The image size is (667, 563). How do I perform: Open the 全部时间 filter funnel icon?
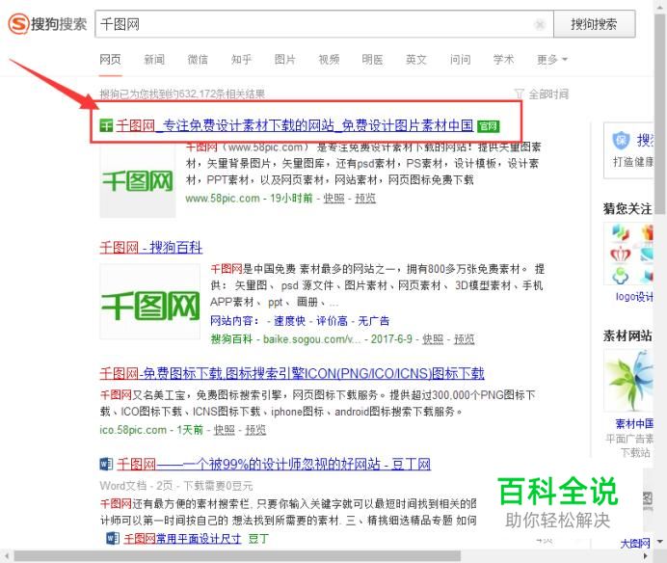pos(519,94)
